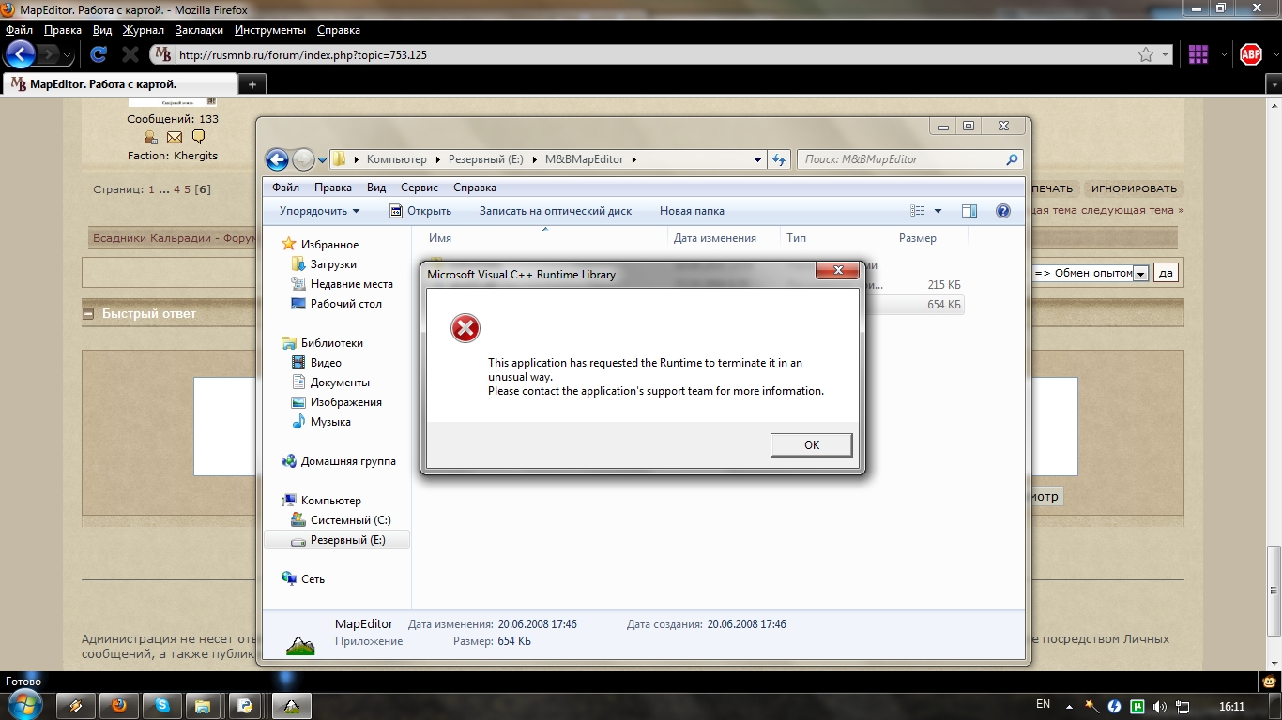This screenshot has height=720, width=1282.
Task: Click the volume speaker icon in system tray
Action: [x=1160, y=706]
